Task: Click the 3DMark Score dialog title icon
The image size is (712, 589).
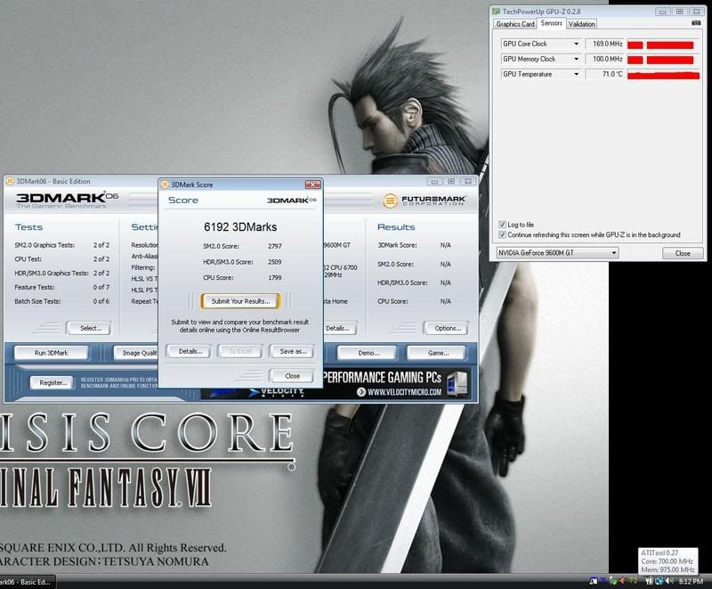Action: coord(166,184)
